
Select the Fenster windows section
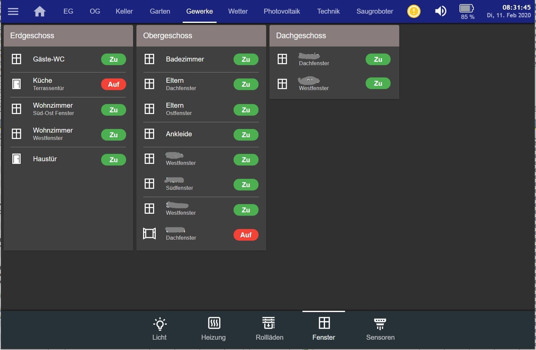tap(324, 329)
